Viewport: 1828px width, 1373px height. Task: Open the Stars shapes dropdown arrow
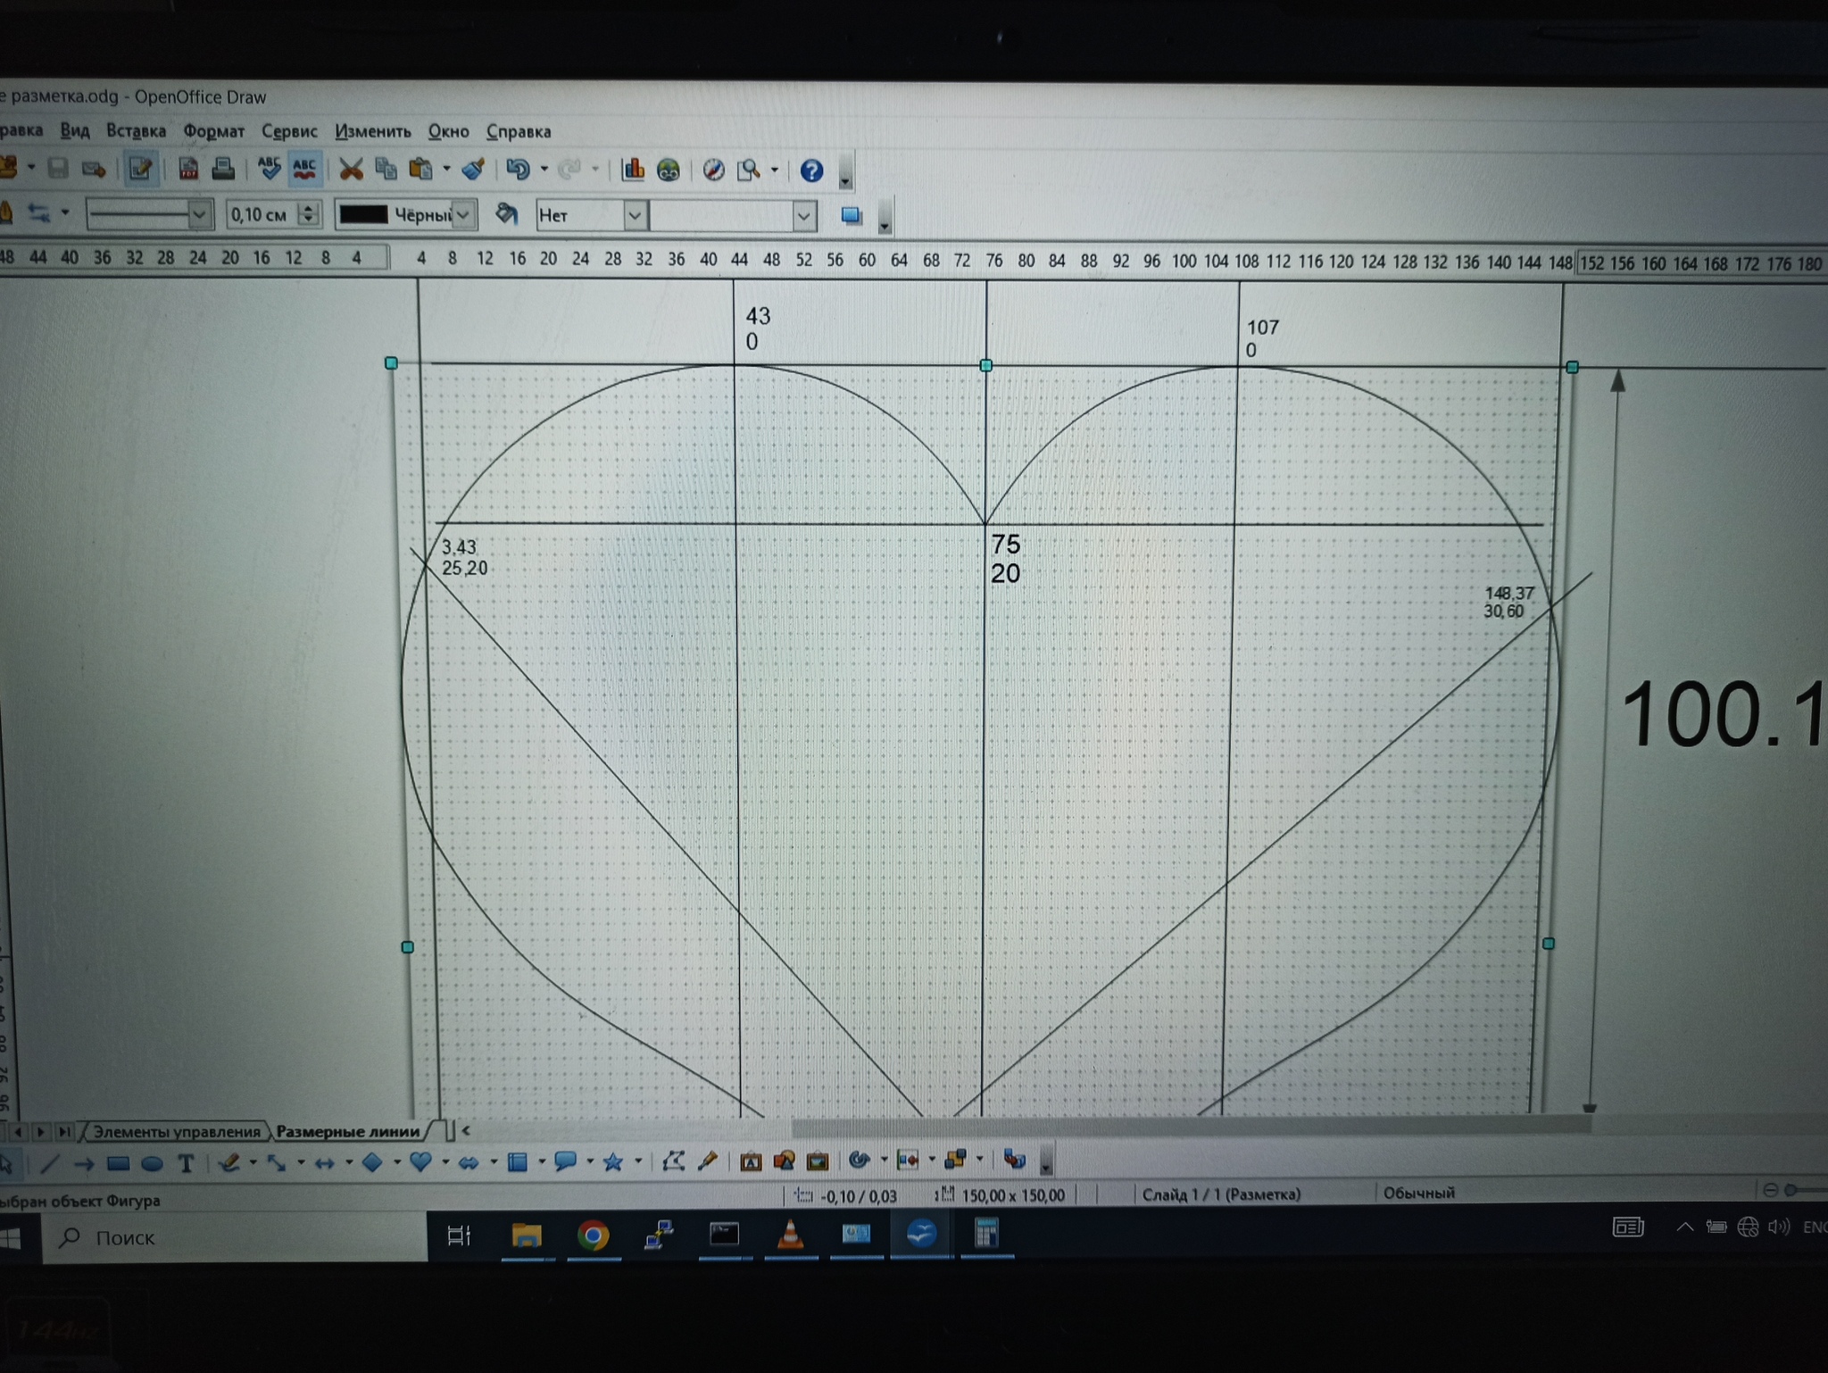[x=638, y=1161]
